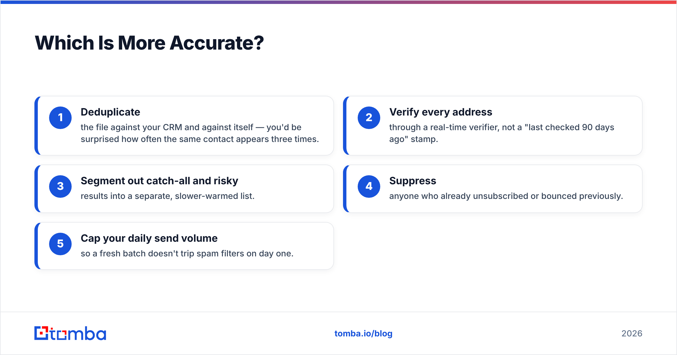Click the 2026 year label
The height and width of the screenshot is (355, 677).
click(x=632, y=334)
